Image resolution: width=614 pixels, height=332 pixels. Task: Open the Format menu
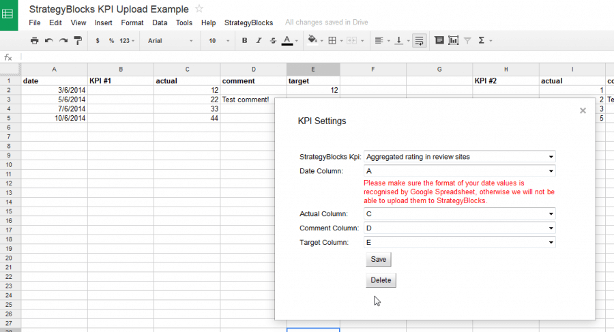tap(132, 22)
